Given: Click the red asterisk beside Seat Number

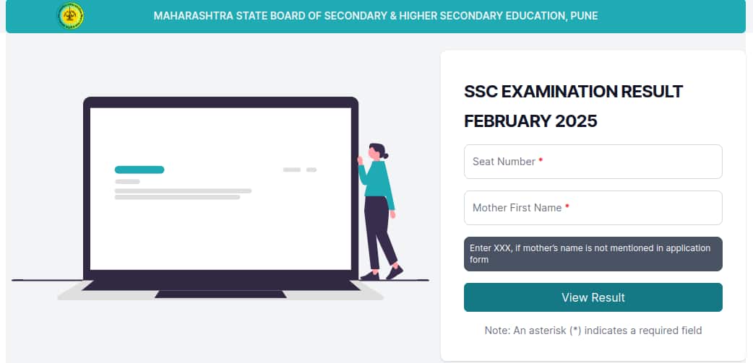Looking at the screenshot, I should 541,161.
